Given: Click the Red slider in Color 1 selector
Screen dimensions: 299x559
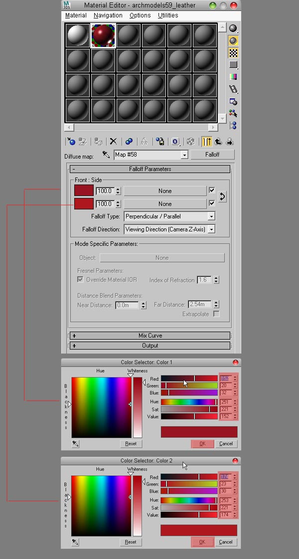Looking at the screenshot, I should [189, 378].
